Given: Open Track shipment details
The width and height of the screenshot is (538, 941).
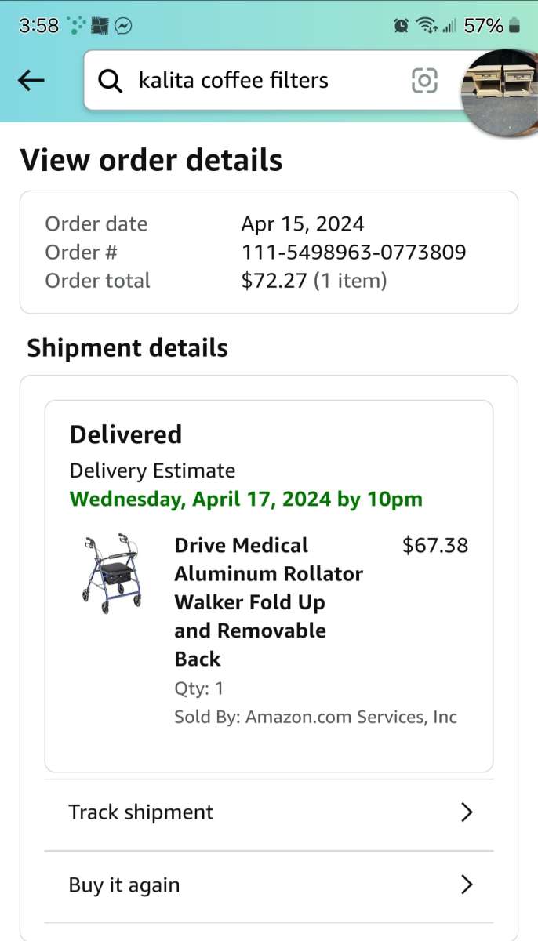Looking at the screenshot, I should 140,812.
